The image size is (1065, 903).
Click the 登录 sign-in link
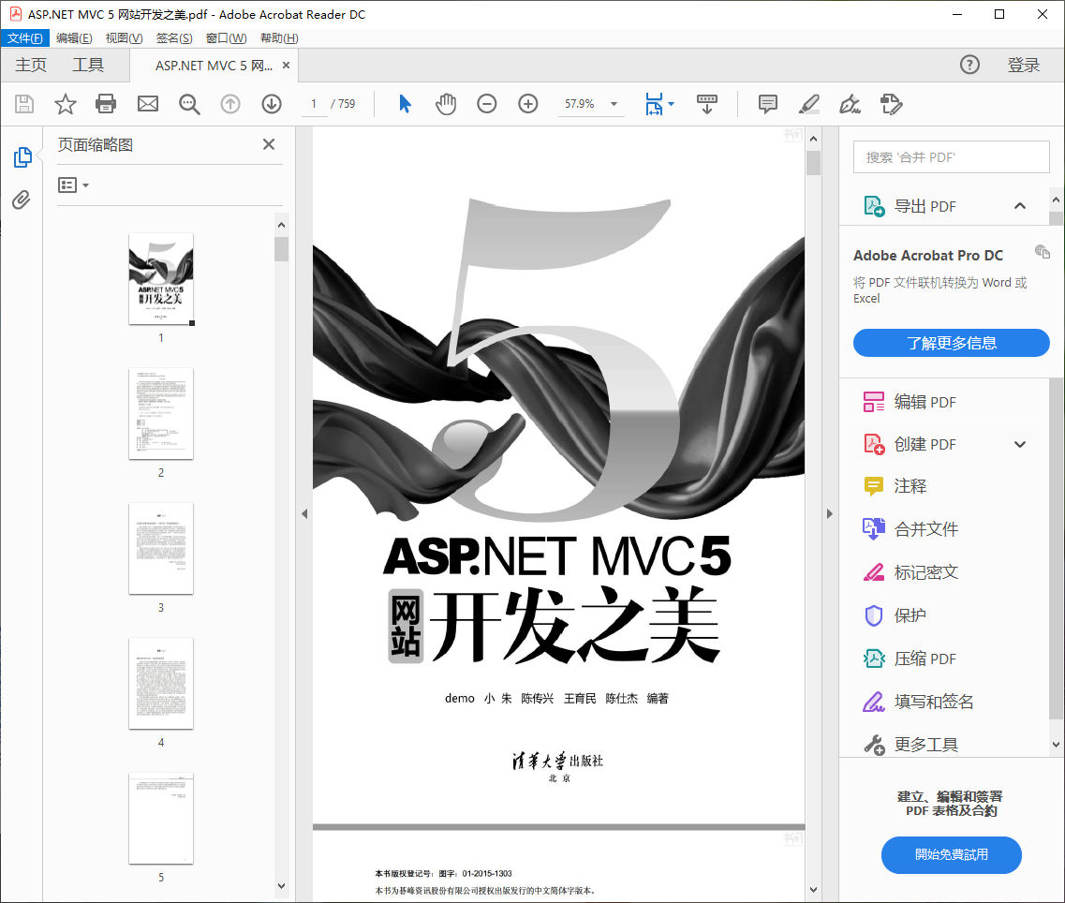coord(1024,66)
